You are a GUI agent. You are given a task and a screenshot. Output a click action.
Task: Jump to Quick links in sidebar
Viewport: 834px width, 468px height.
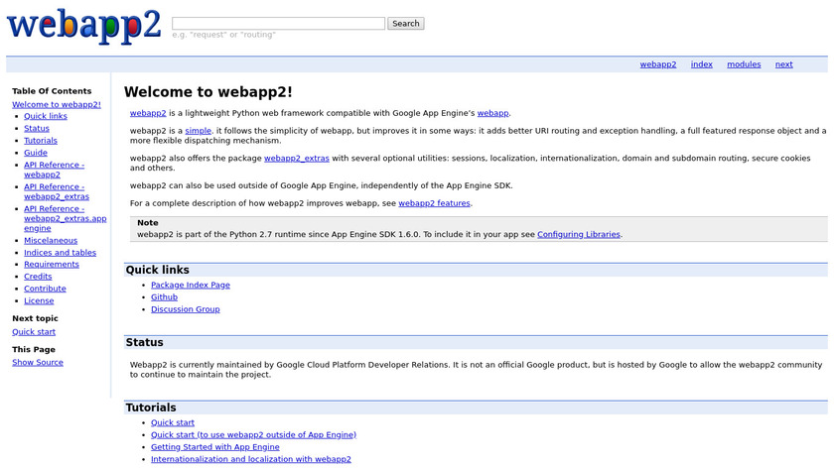pos(46,116)
